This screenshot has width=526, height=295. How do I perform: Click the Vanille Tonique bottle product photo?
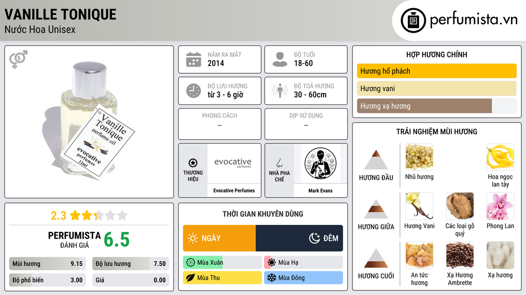pos(89,121)
